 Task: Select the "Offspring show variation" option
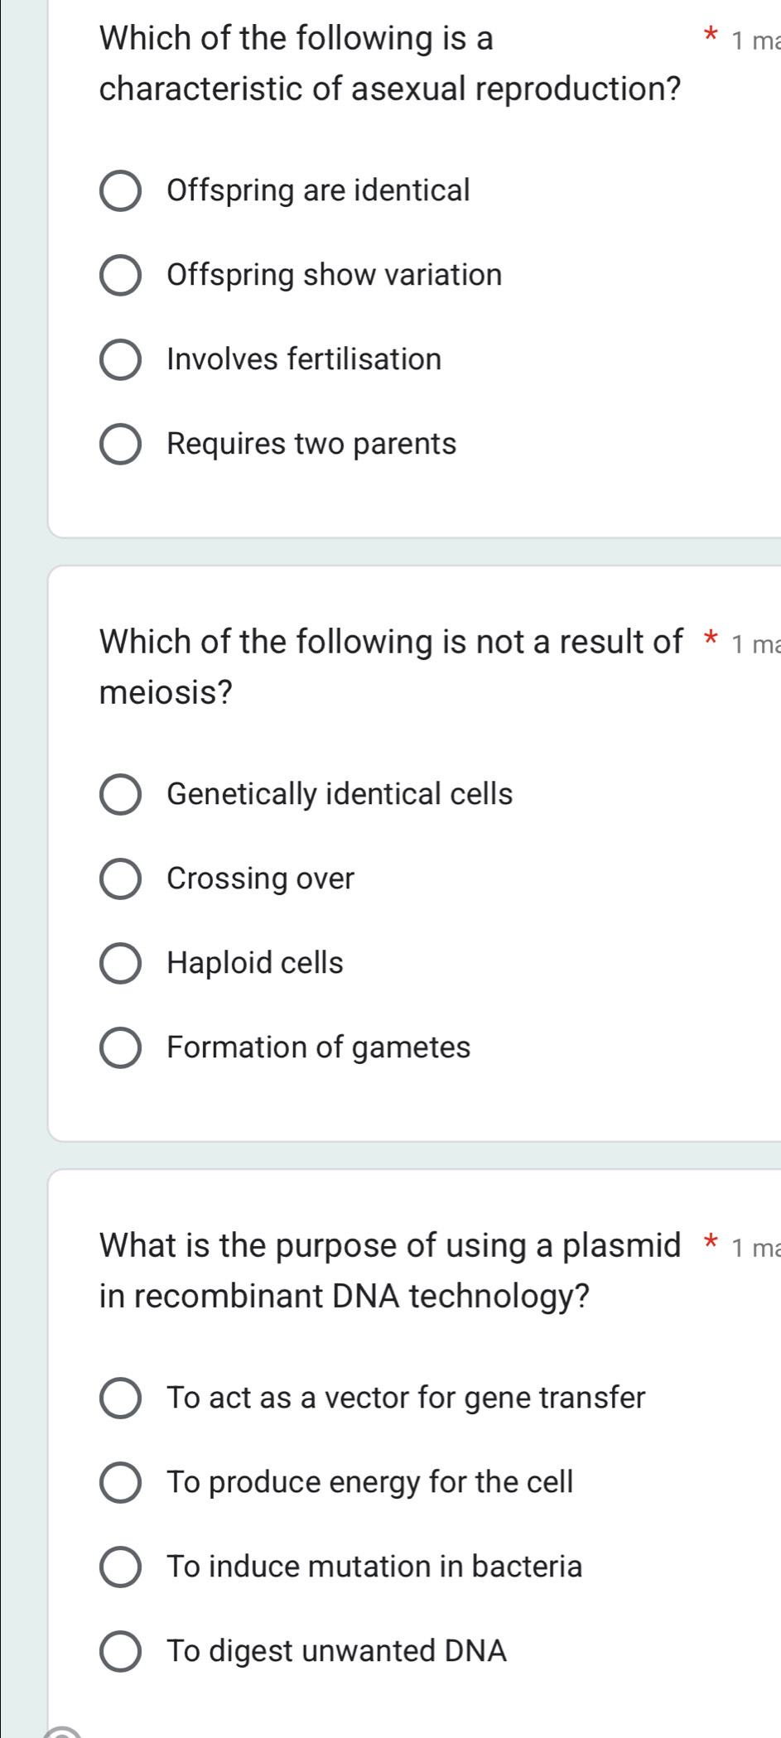(121, 275)
